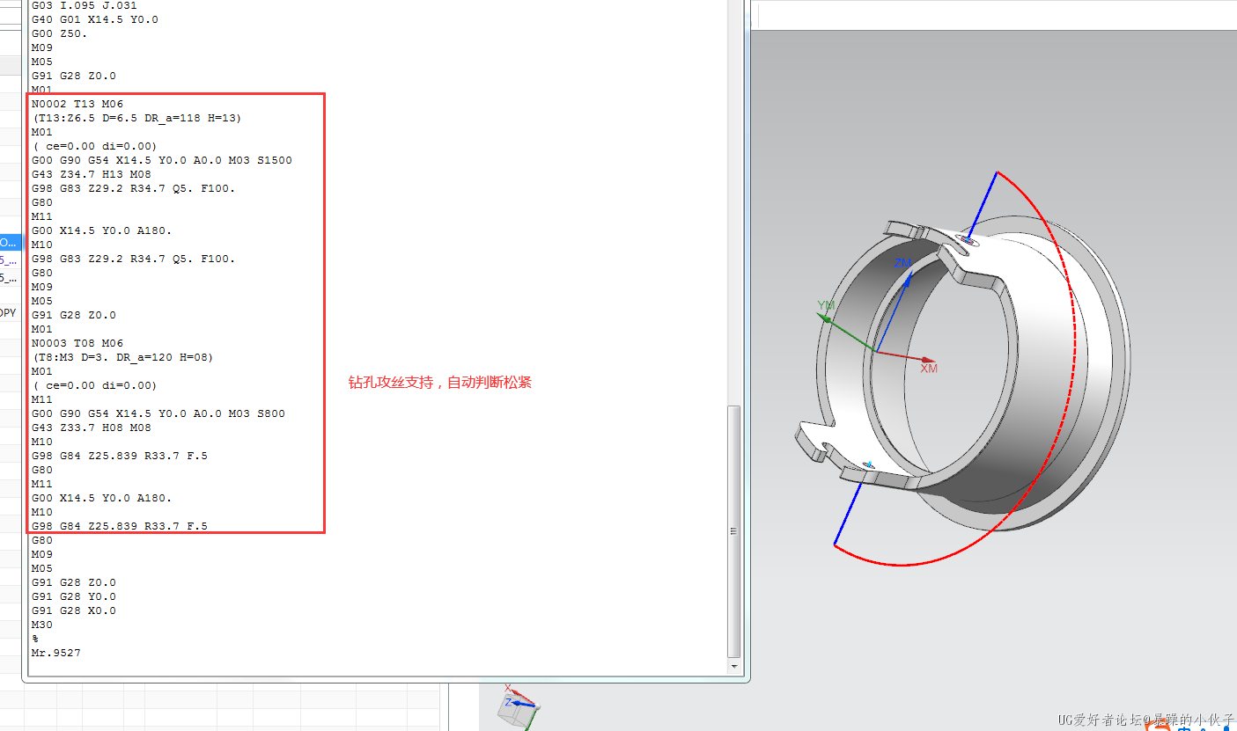Click the line "G91 G28 Y0.0"
Viewport: 1237px width, 731px height.
click(x=74, y=596)
